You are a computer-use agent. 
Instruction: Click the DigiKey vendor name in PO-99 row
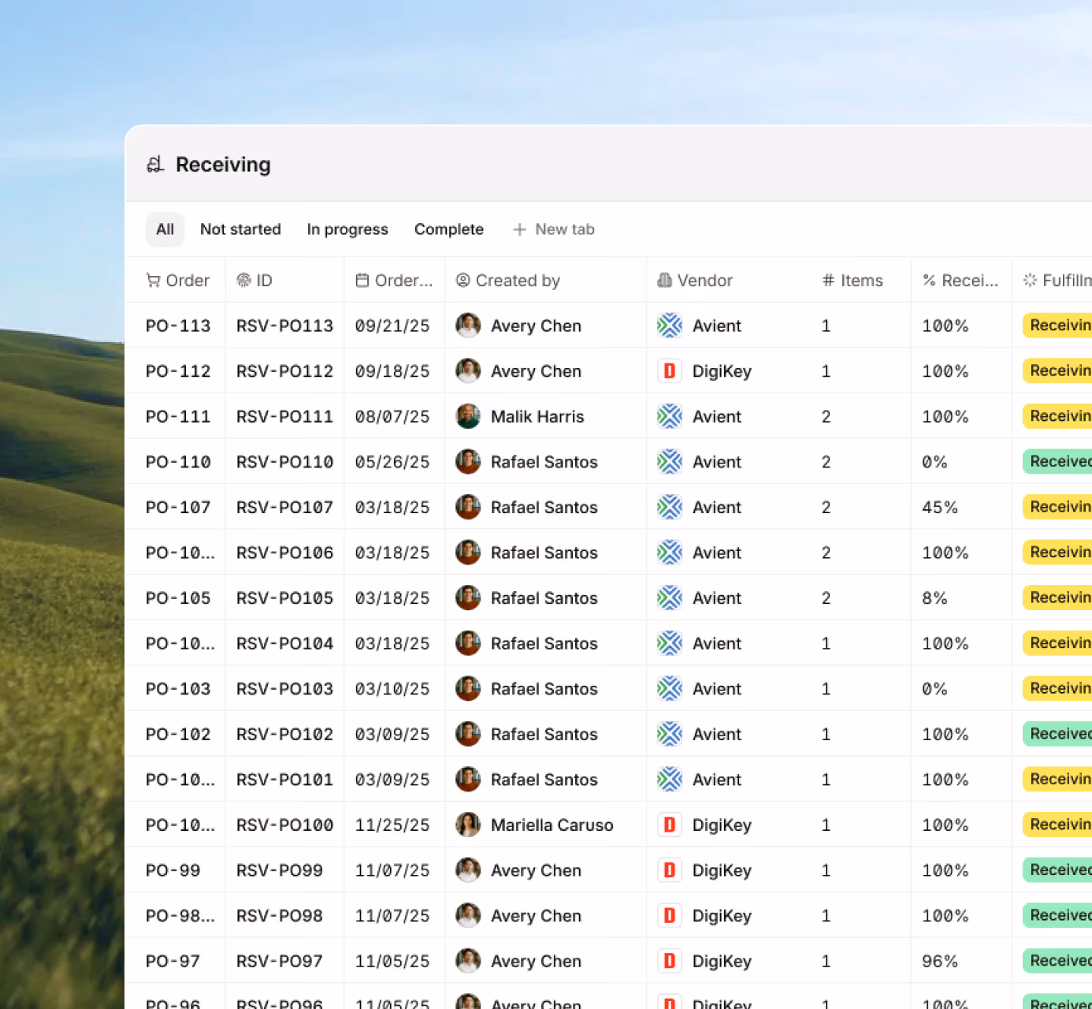722,870
